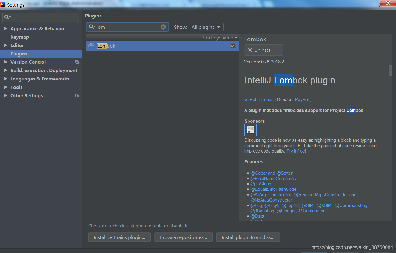Screen dimensions: 396x253
Task: Clear the plugin search field text
Action: coord(163,27)
